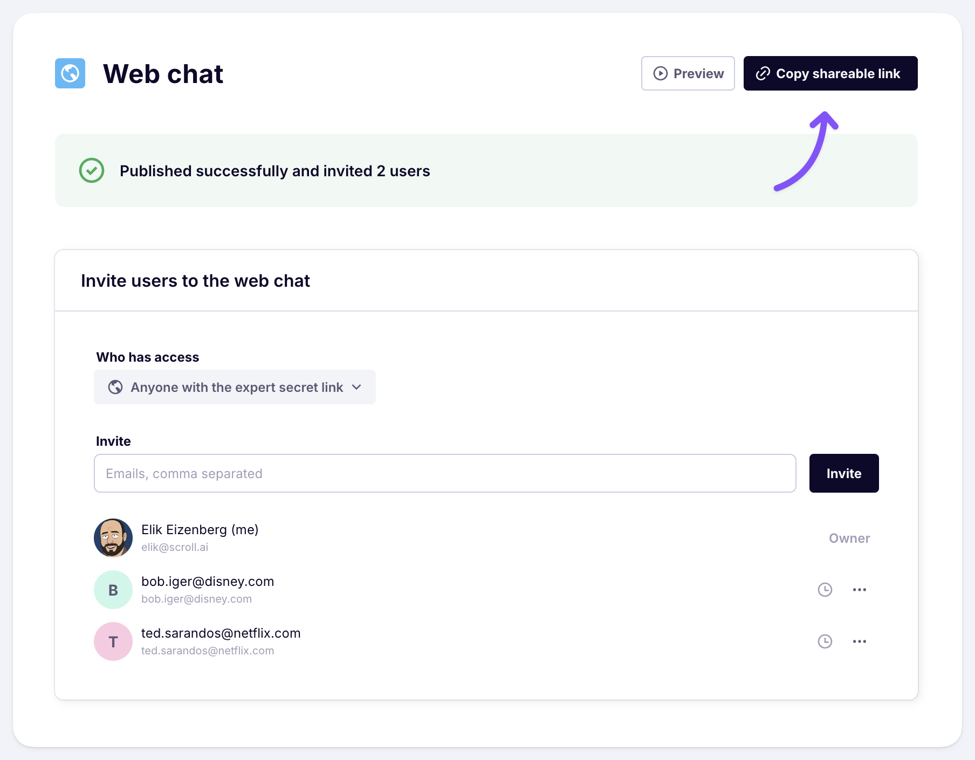Viewport: 975px width, 760px height.
Task: Open more options for ted.sarandos@netflix.com
Action: 860,641
